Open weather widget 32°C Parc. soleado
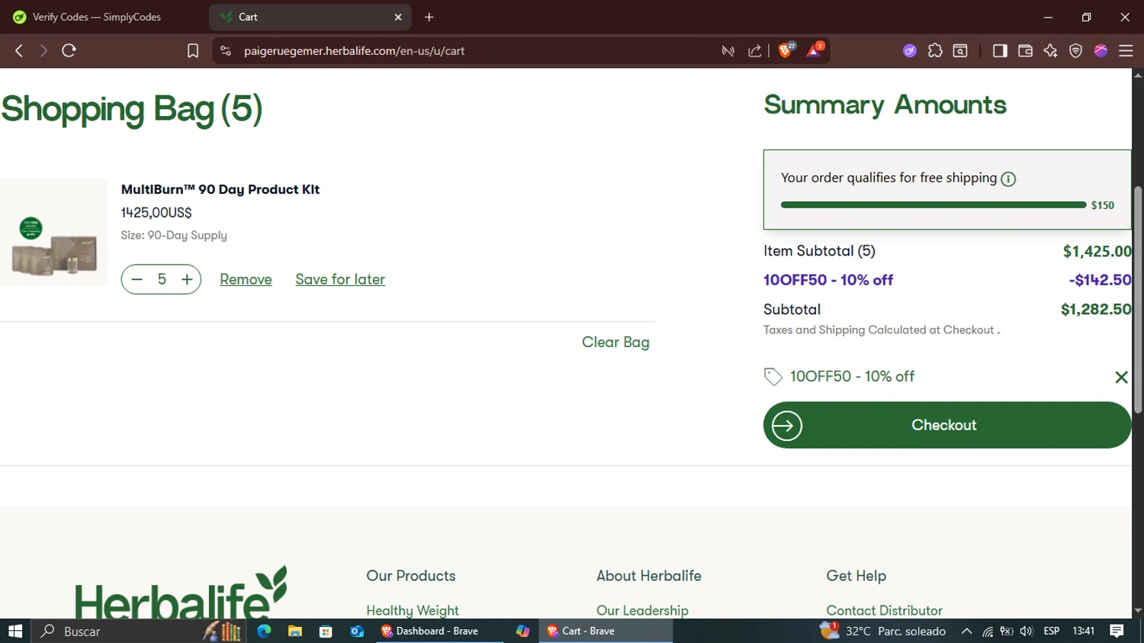This screenshot has height=643, width=1144. (883, 631)
